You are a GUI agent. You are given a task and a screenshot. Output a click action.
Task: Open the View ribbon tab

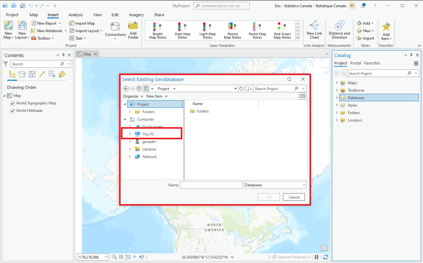click(x=97, y=15)
